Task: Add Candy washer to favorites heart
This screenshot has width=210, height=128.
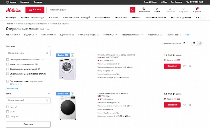Action: [x=184, y=66]
